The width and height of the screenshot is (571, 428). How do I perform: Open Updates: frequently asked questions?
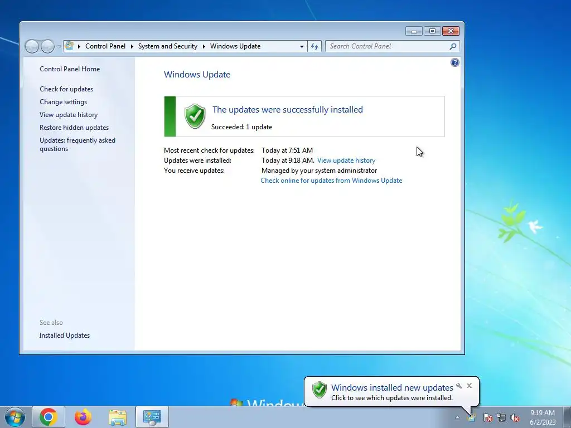point(77,144)
